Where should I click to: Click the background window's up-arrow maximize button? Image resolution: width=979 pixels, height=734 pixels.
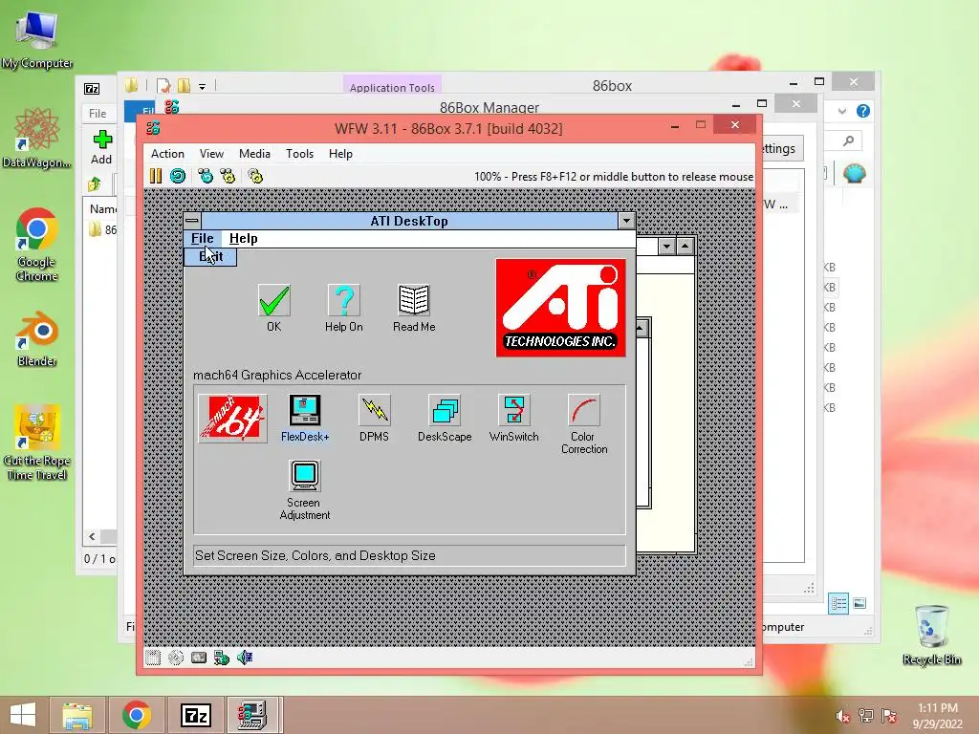[x=685, y=247]
